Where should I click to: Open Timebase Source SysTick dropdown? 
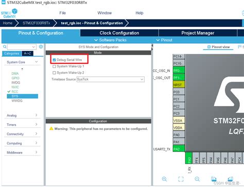click(111, 79)
